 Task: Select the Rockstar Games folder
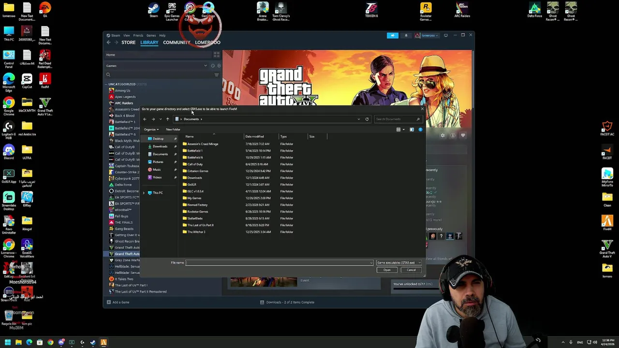[197, 212]
